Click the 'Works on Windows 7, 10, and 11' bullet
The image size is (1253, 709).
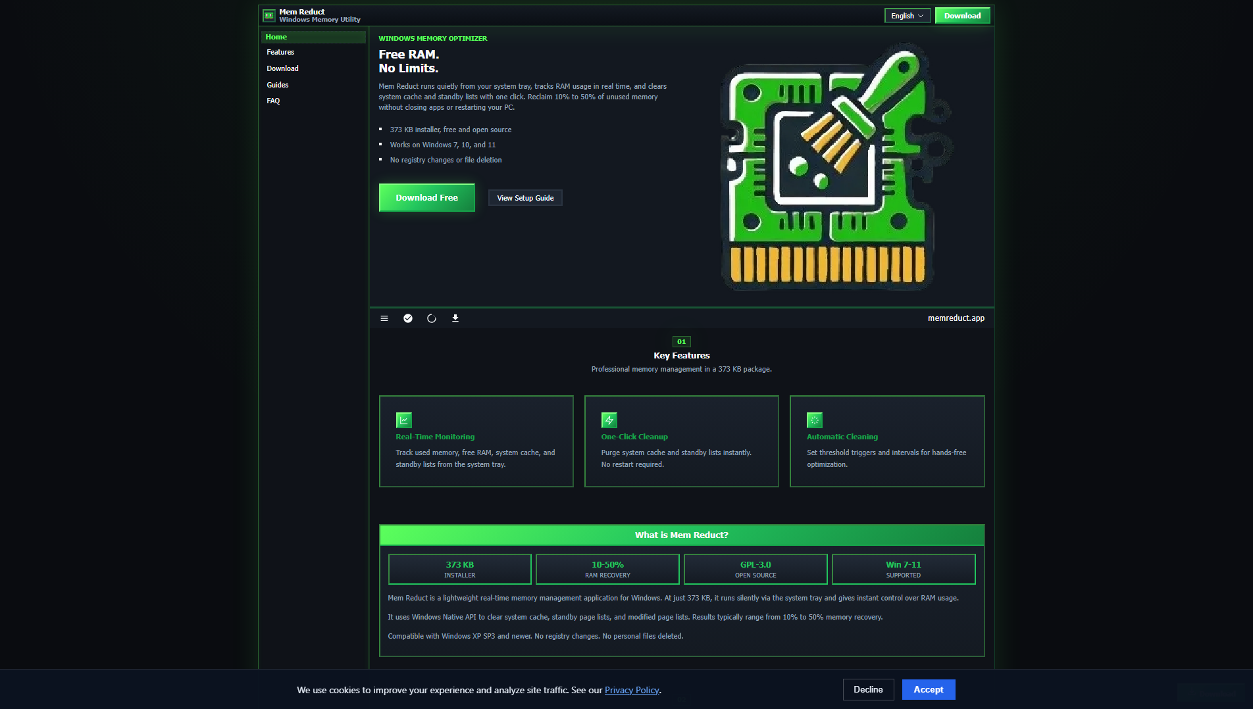coord(443,145)
